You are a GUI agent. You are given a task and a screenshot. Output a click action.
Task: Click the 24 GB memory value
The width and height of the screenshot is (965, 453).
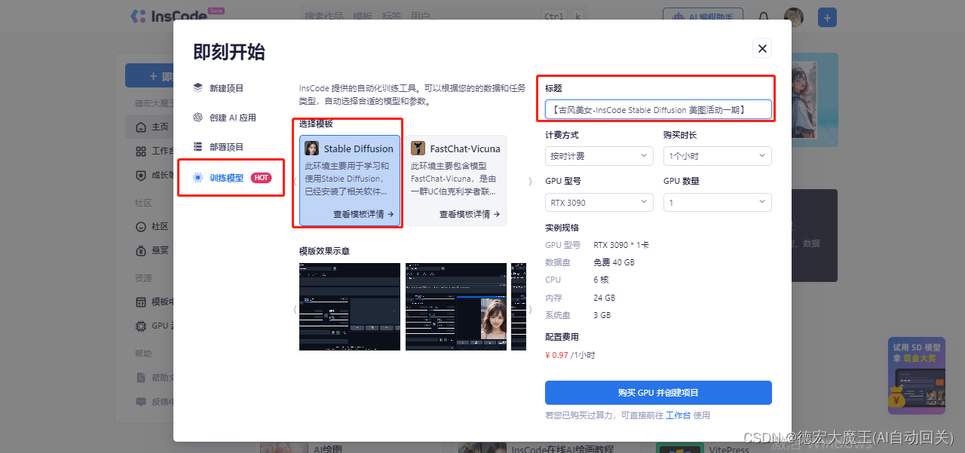click(605, 298)
